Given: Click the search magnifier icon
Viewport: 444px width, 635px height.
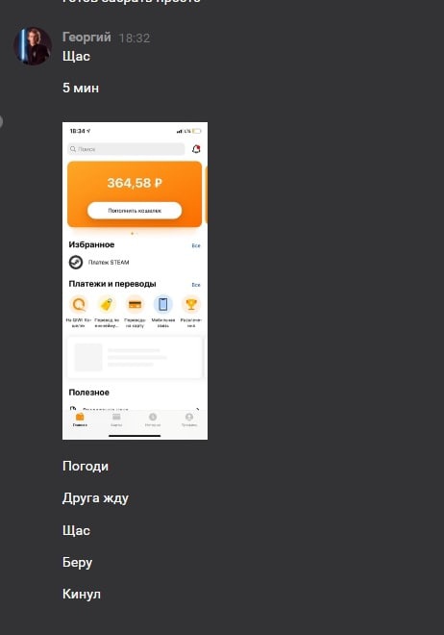Looking at the screenshot, I should (x=73, y=149).
